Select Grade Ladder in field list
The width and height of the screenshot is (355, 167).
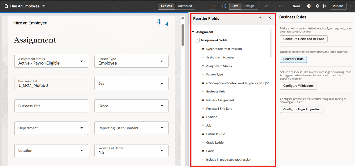215,143
